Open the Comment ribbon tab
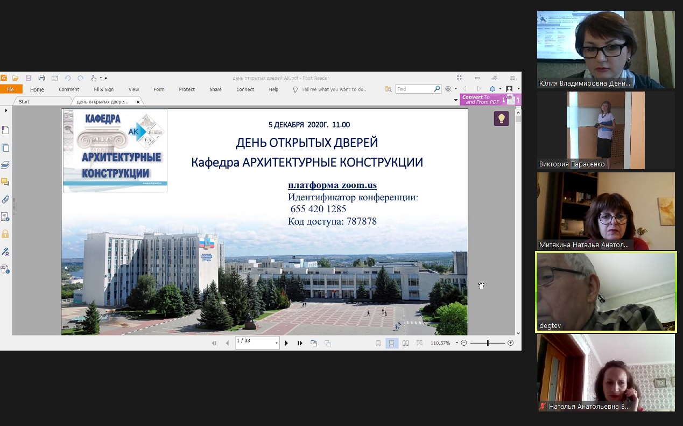This screenshot has height=426, width=683. 69,89
